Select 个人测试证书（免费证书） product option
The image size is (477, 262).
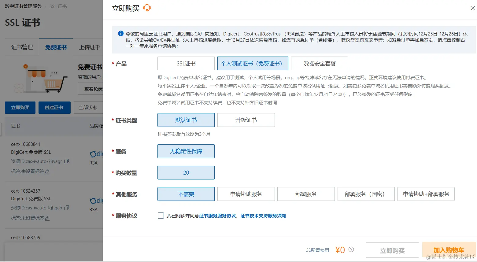253,64
